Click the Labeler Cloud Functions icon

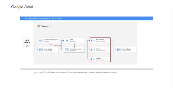[93, 59]
